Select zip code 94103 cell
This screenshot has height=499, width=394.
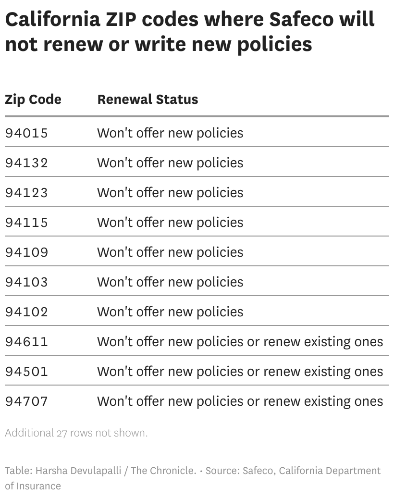tap(27, 282)
